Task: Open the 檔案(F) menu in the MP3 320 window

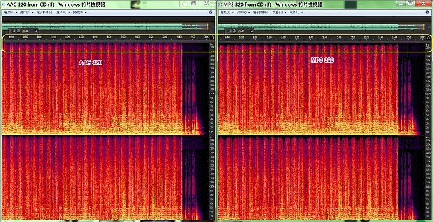Action: pos(227,13)
